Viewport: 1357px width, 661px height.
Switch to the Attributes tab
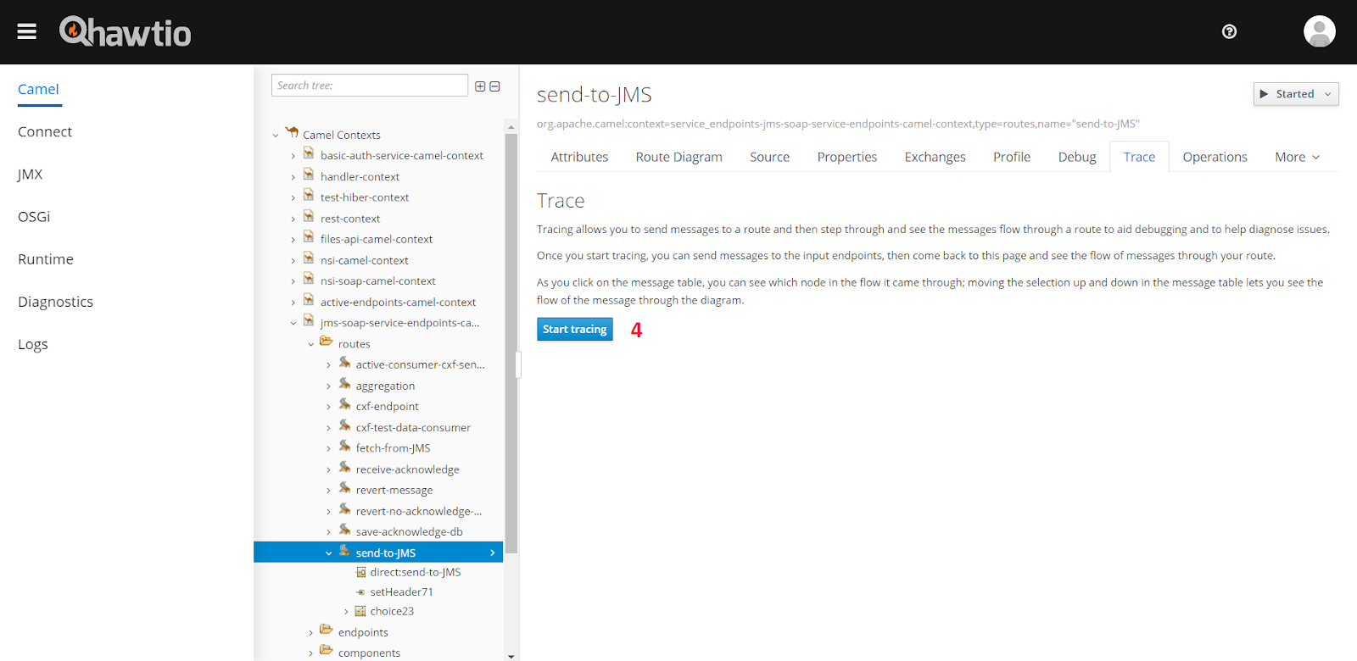coord(579,157)
